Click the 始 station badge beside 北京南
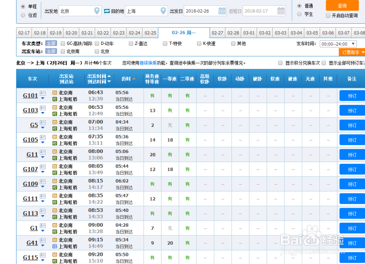Viewport: 365px width, 264px height. tap(55, 93)
